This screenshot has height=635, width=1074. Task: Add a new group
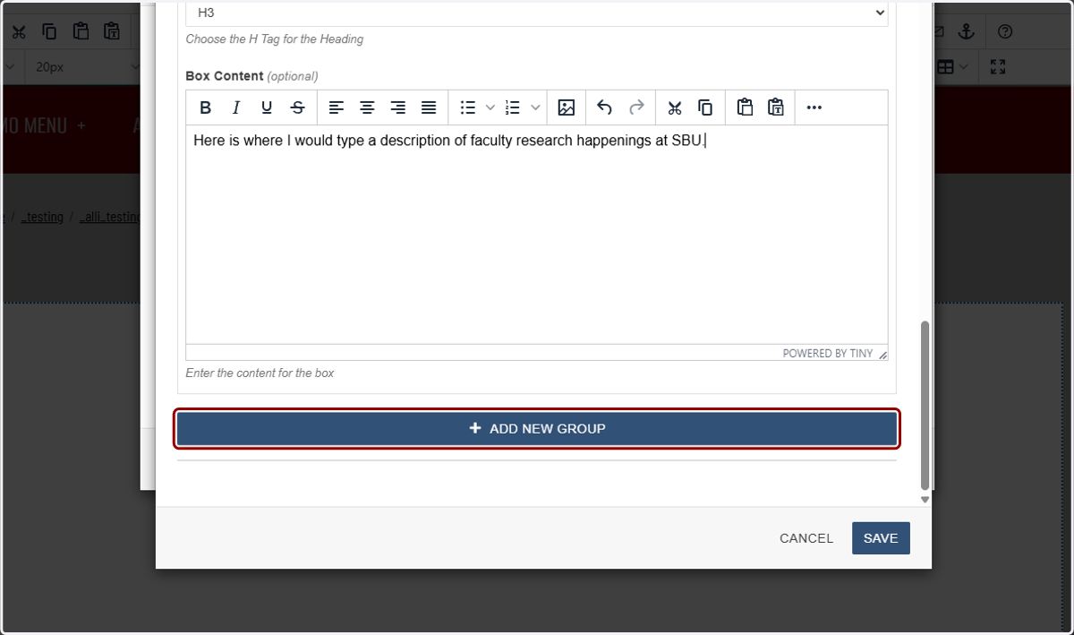point(537,428)
